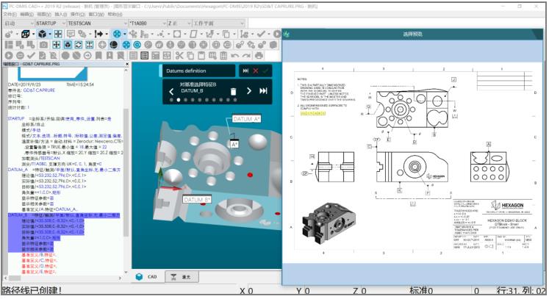Select the second step dot indicator
The width and height of the screenshot is (549, 299).
(178, 99)
